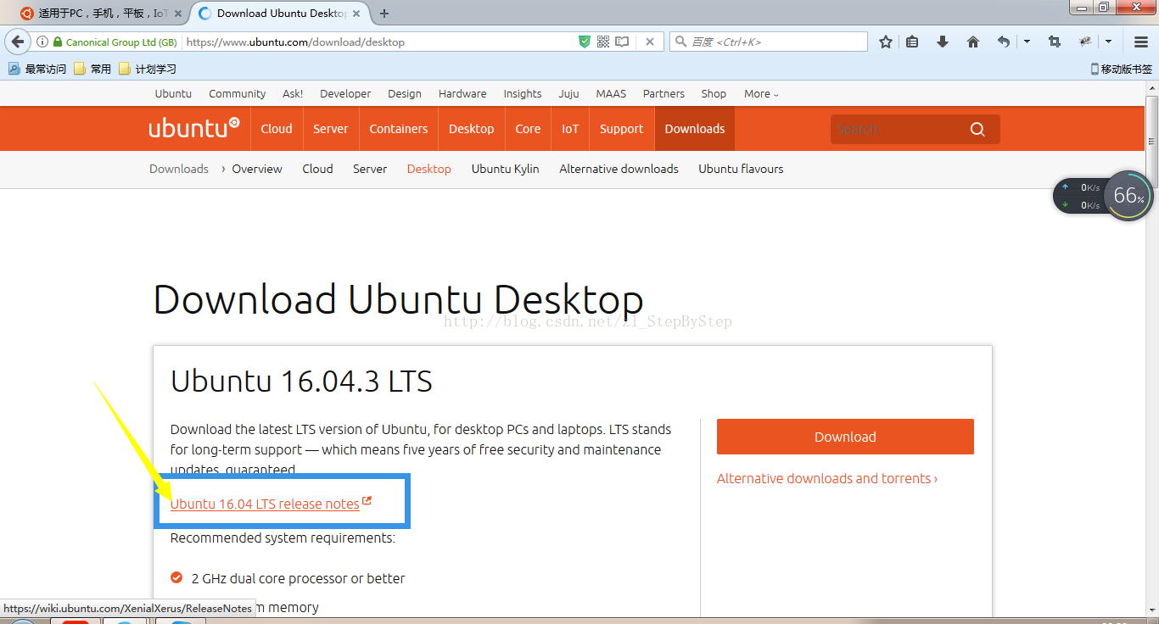The width and height of the screenshot is (1159, 624).
Task: Open the Ask! link
Action: 293,94
